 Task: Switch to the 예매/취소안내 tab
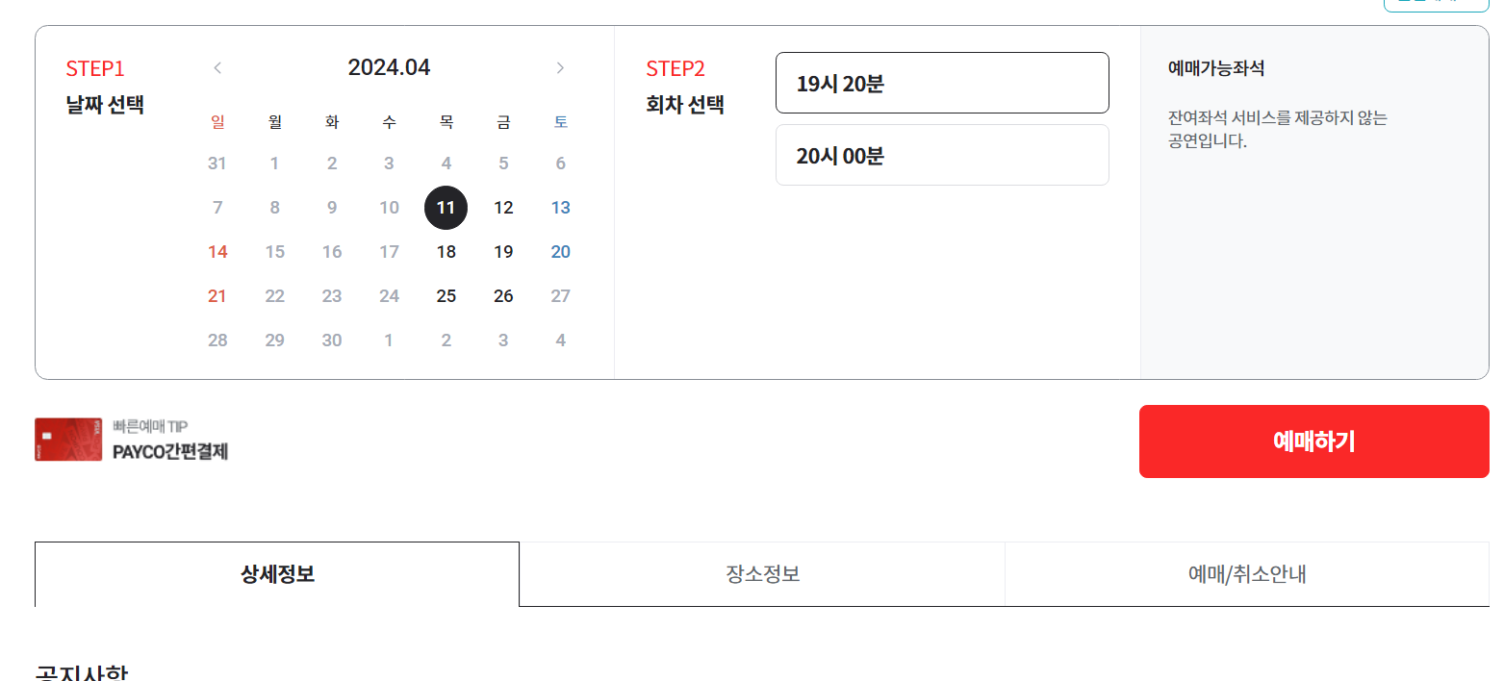1246,573
